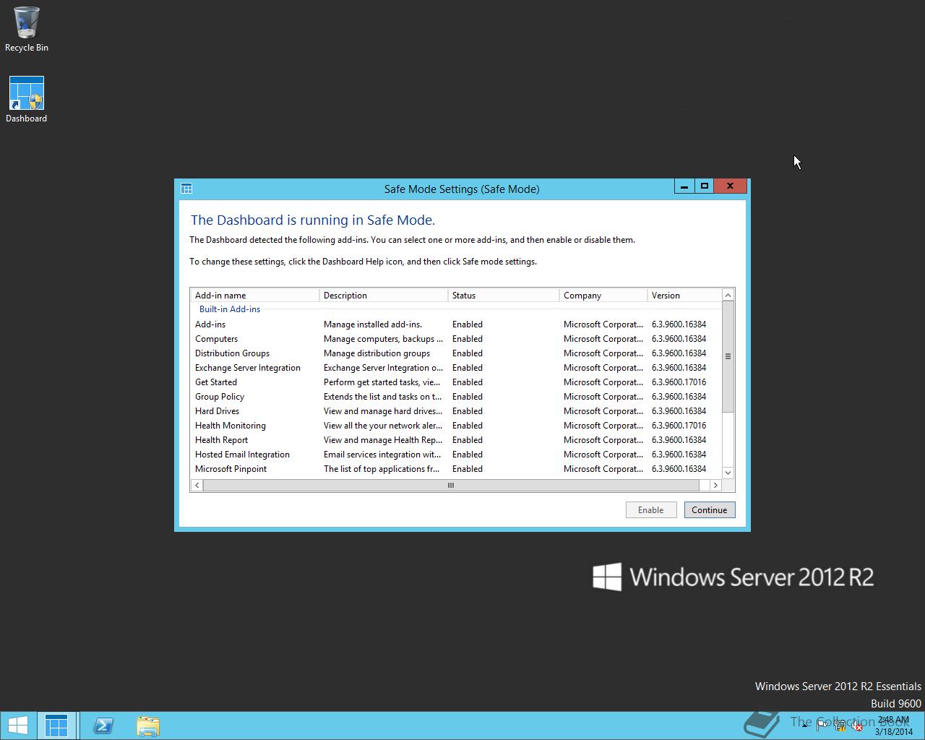Show hidden tray icons arrow

pyautogui.click(x=804, y=726)
